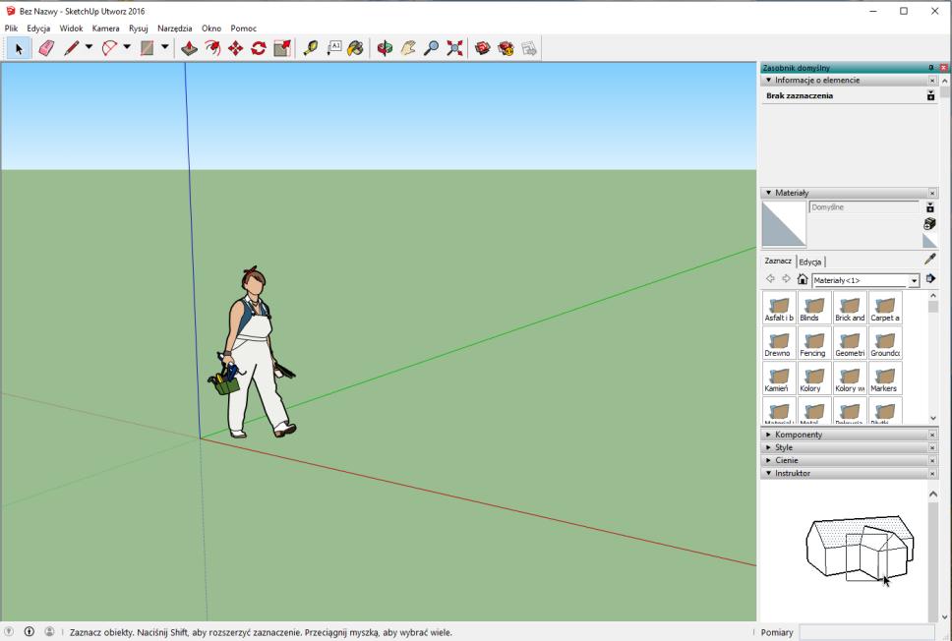
Task: Select the Text label tool
Action: pyautogui.click(x=334, y=48)
